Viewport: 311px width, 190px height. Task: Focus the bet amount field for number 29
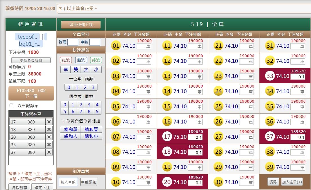coord(246,168)
